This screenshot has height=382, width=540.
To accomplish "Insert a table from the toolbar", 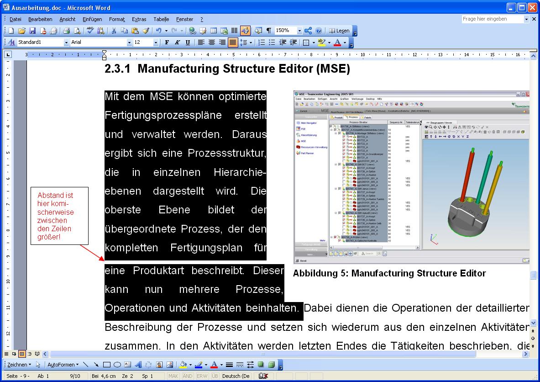I will click(214, 31).
